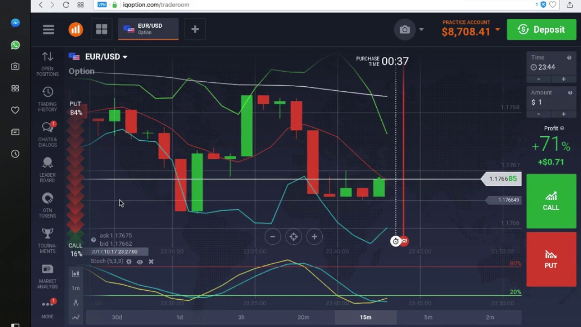Click the VPN badge in address bar

click(x=102, y=5)
